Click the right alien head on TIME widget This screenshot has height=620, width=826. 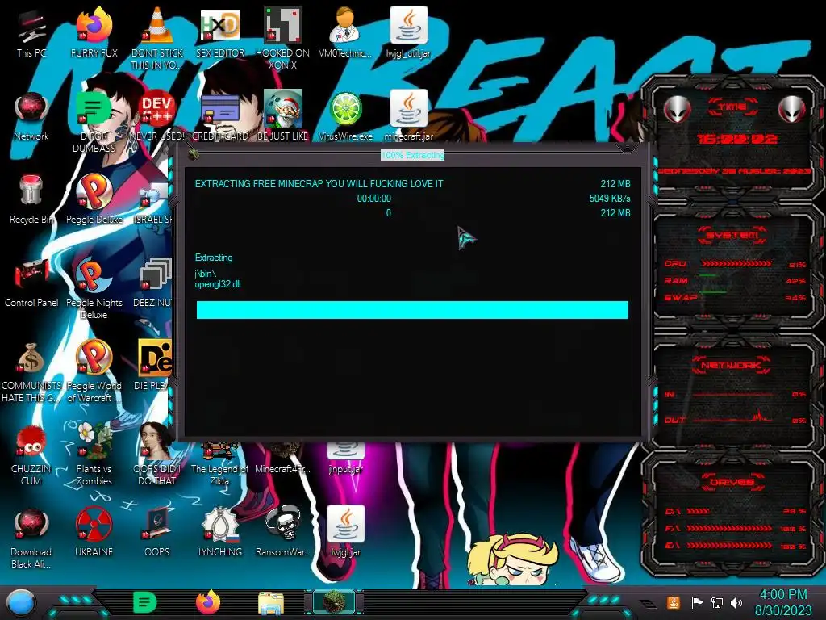click(792, 110)
